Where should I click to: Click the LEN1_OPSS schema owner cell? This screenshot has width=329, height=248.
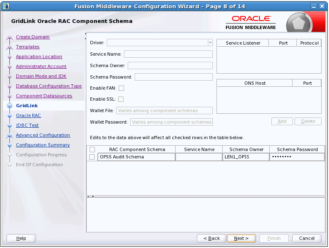tap(246, 157)
